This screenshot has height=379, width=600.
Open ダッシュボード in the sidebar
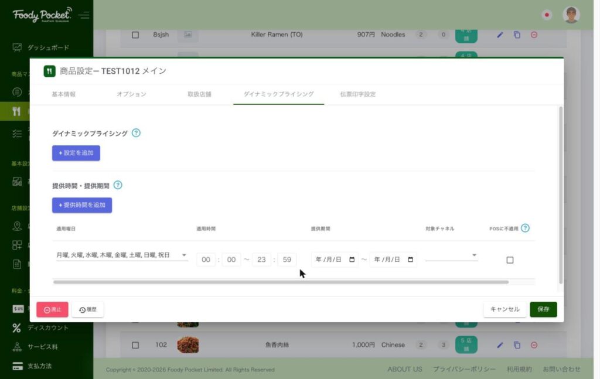[40, 47]
